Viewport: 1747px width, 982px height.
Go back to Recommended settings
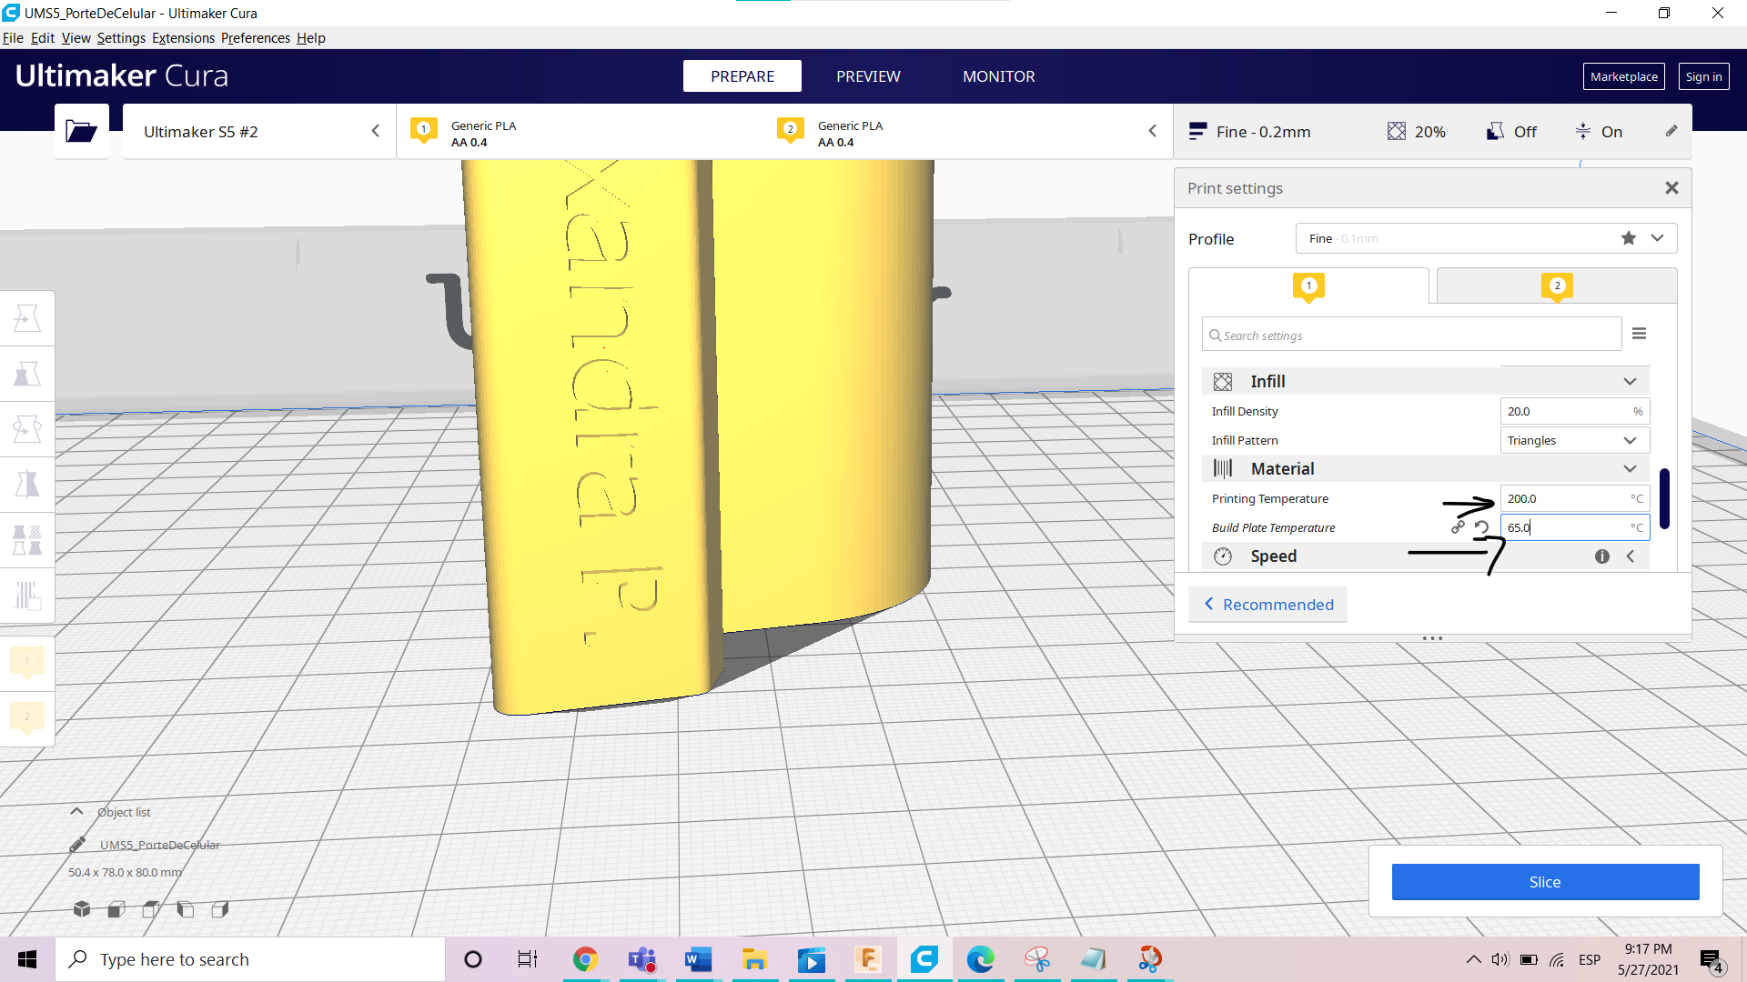coord(1268,605)
